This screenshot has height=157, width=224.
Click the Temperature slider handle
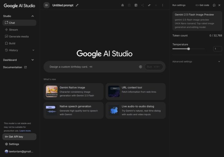(x=188, y=49)
